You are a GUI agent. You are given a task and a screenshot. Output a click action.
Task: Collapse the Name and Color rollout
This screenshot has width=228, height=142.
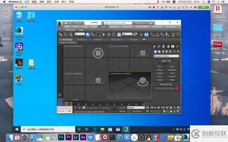tap(166, 84)
